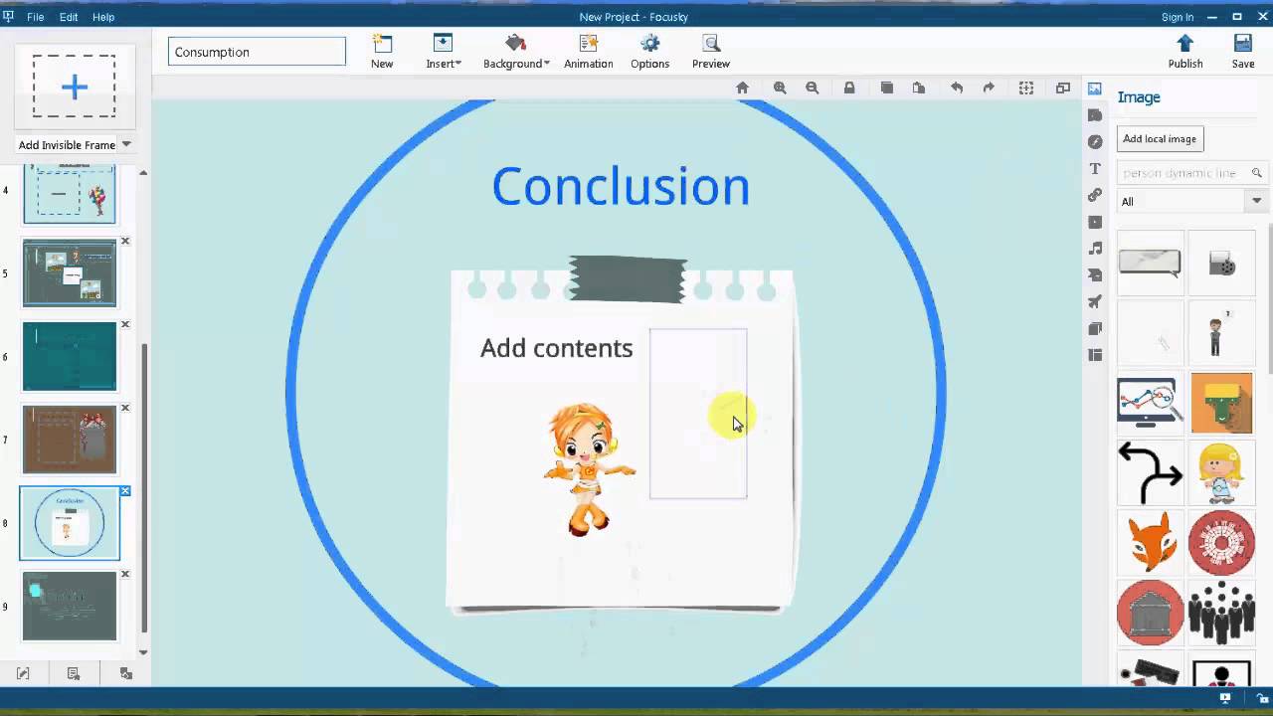
Task: Undo the last action
Action: click(956, 88)
